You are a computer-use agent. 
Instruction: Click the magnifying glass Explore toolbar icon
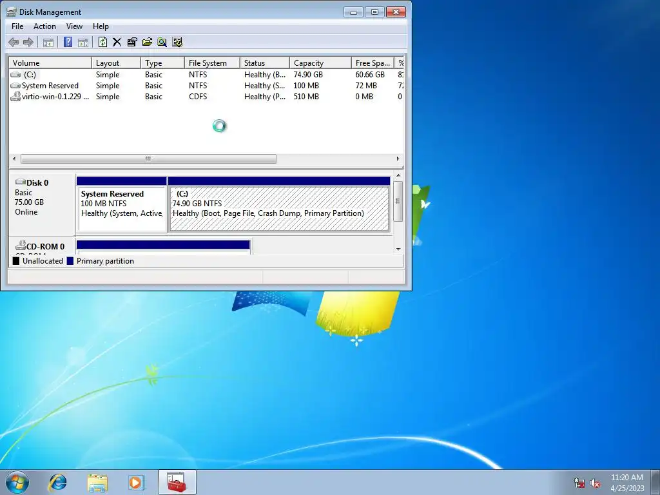click(x=162, y=42)
